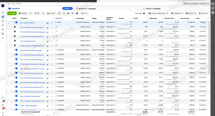The image size is (215, 116).
Task: Uncheck the AC - Lead Gen 20% OFF checkbox
Action: point(9,23)
